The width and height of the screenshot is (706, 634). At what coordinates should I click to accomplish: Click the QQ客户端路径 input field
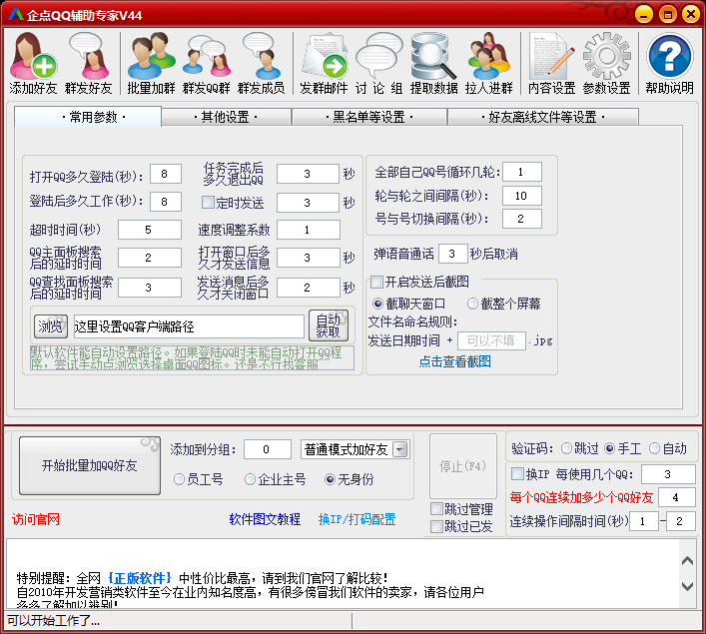[188, 326]
